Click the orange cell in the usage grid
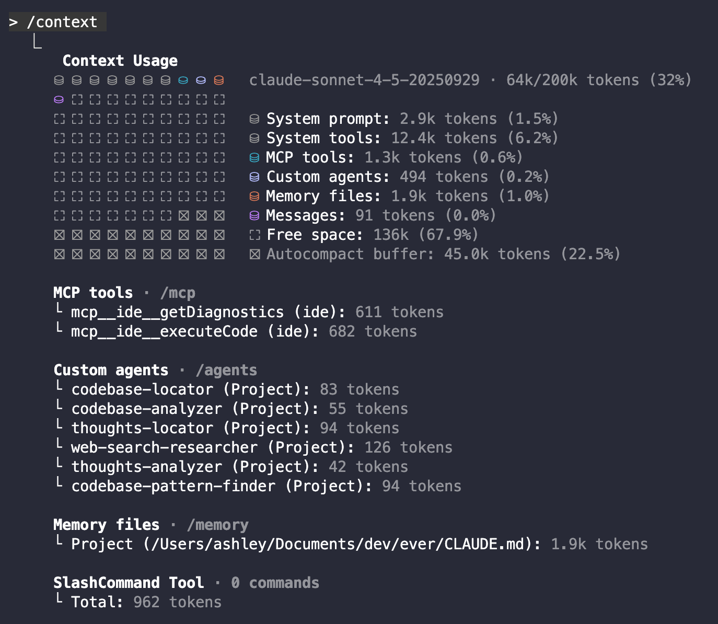The width and height of the screenshot is (718, 624). point(219,80)
